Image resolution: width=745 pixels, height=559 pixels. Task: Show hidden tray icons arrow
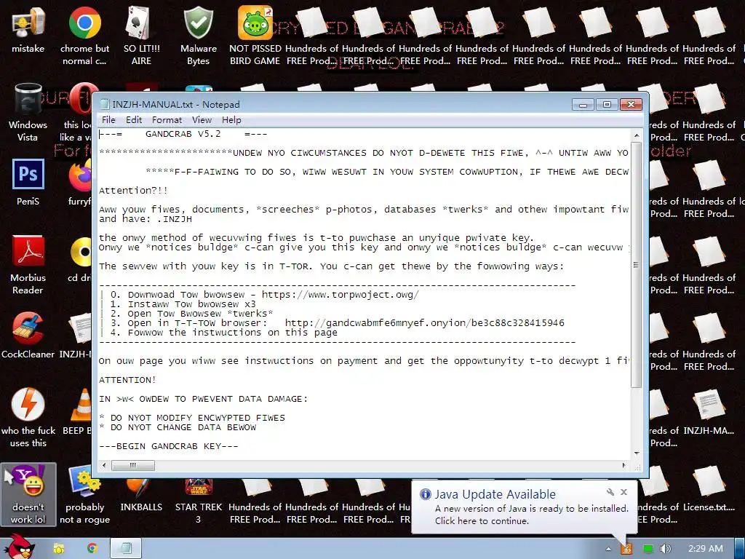click(x=608, y=549)
